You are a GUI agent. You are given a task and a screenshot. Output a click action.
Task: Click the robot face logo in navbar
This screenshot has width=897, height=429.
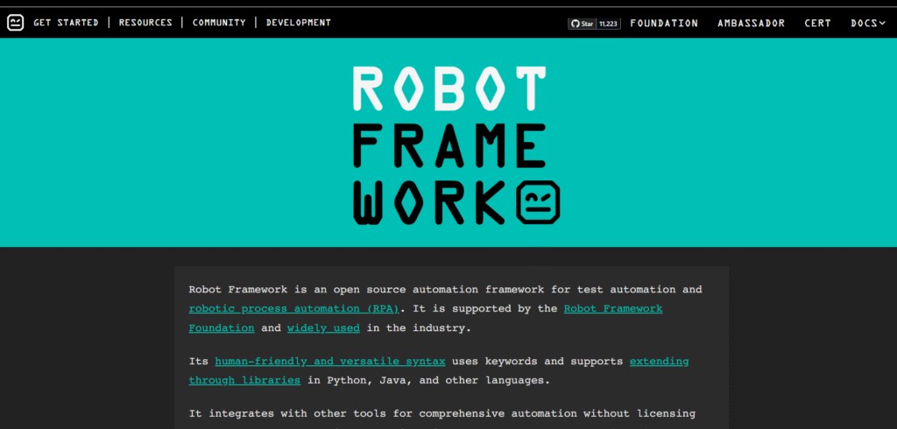[16, 23]
